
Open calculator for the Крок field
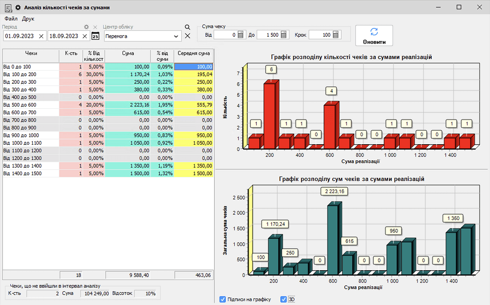point(336,35)
